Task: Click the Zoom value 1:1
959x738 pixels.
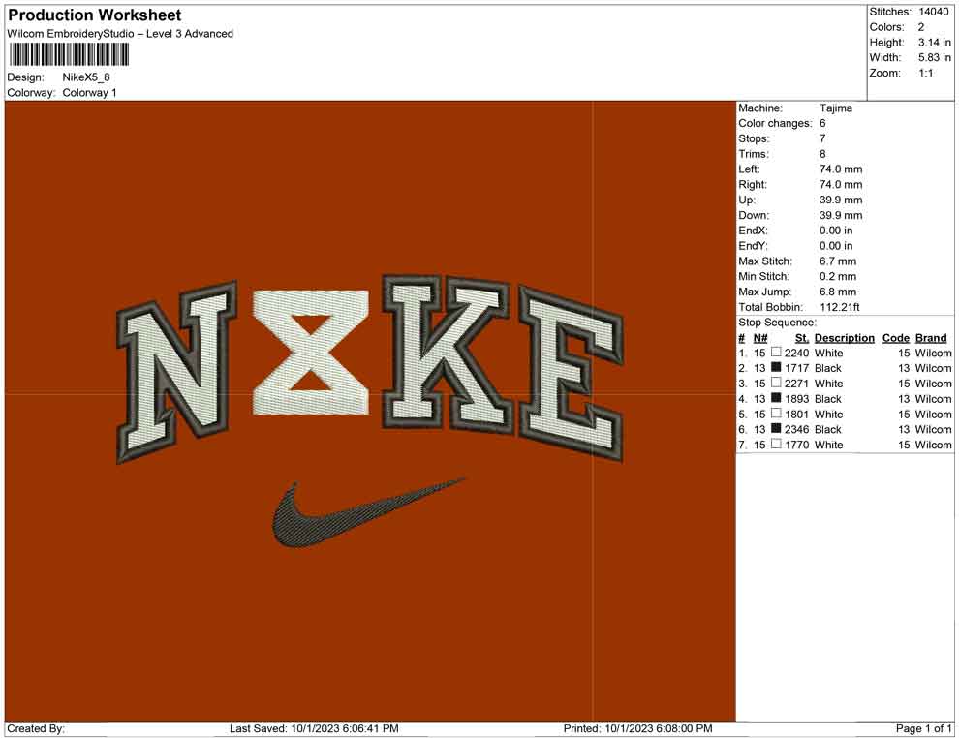Action: pos(925,73)
